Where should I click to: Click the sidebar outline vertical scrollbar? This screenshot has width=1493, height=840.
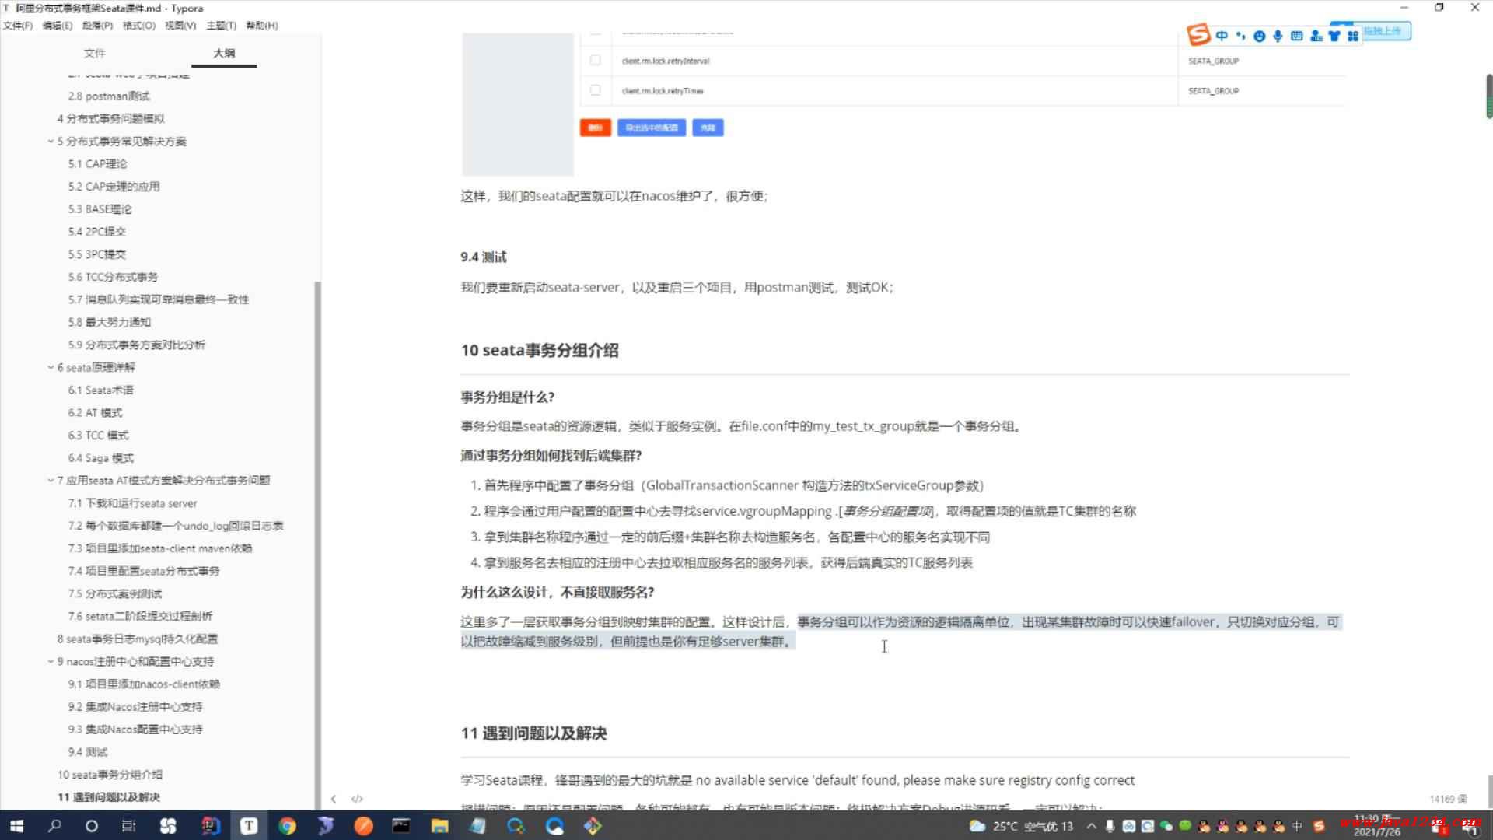click(317, 544)
